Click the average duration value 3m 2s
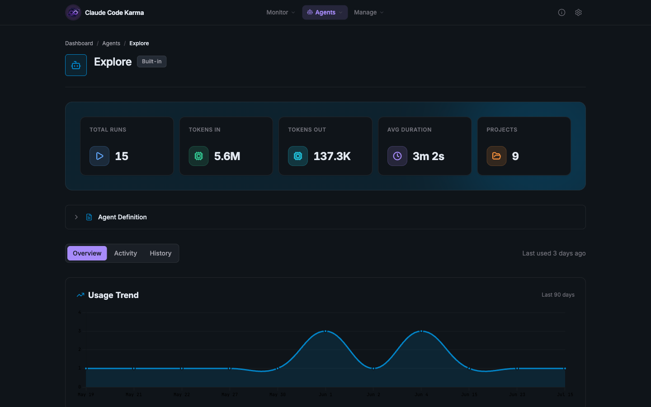Screen dimensions: 651x407 (429, 156)
